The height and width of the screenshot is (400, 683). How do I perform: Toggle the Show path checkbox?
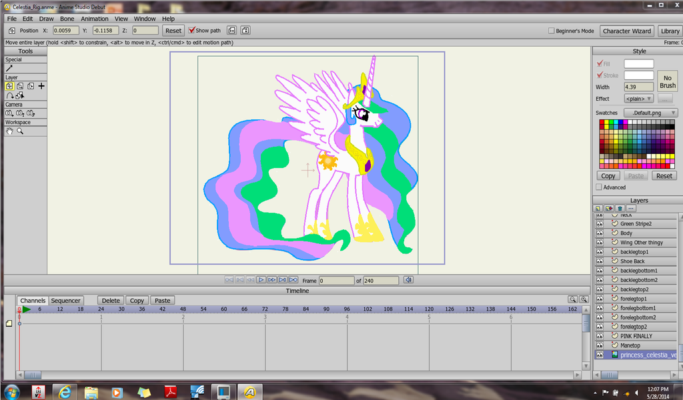[x=191, y=31]
